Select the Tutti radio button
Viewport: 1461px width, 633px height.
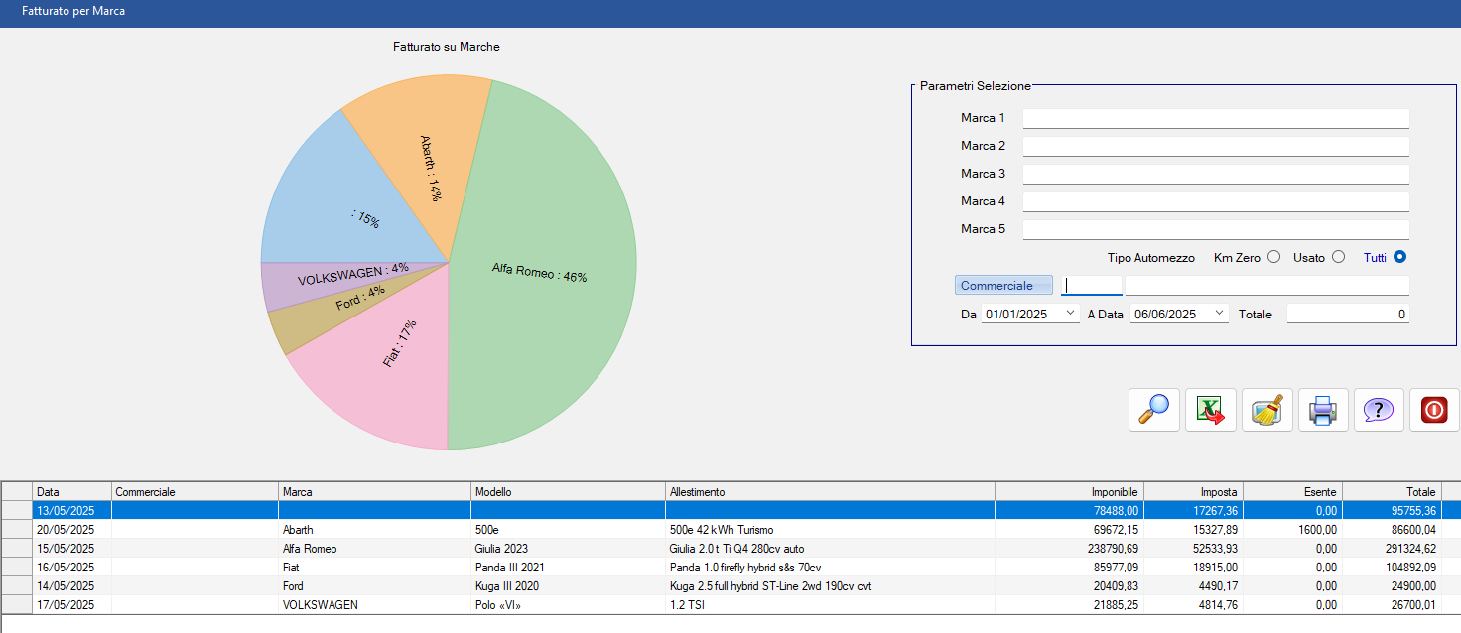[x=1399, y=257]
